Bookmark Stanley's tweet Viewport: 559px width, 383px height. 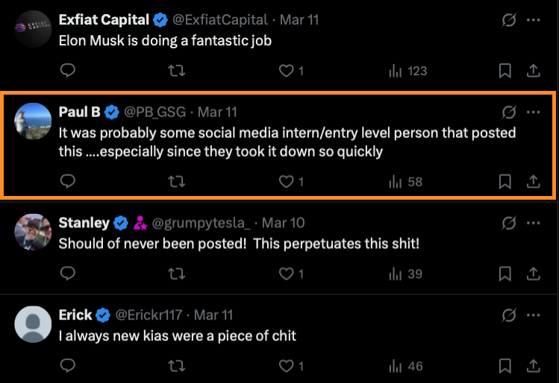(505, 274)
